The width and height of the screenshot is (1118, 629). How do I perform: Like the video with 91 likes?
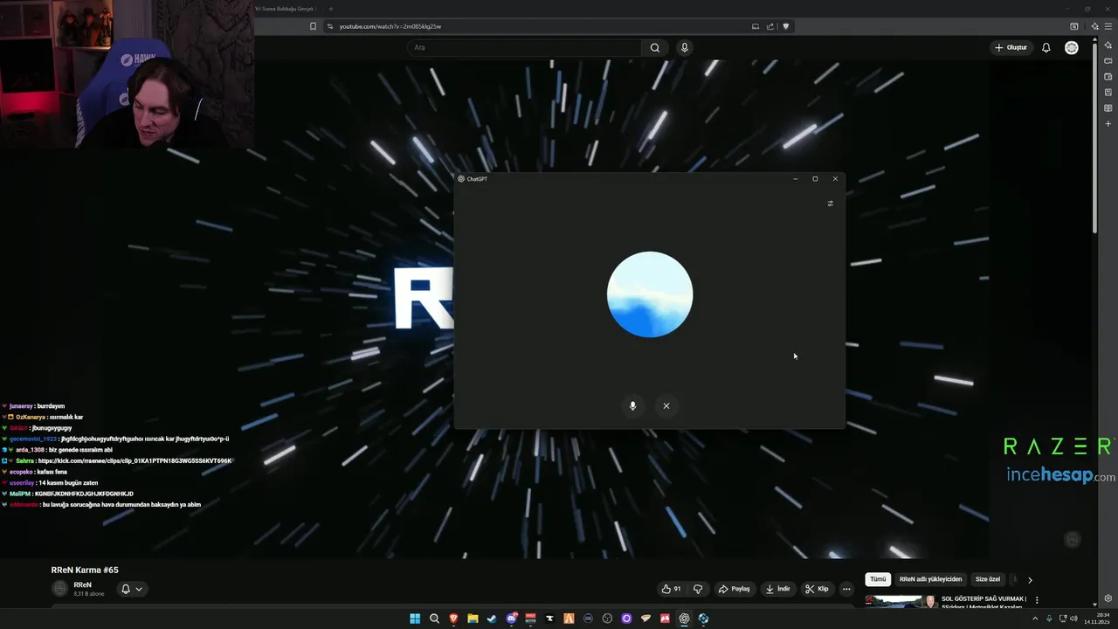click(x=671, y=589)
